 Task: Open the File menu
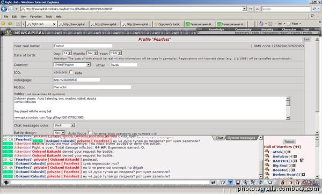6,17
